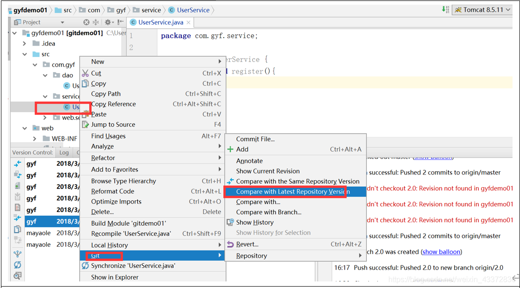
Task: Click the 'show balloon' link after 2.0 was created
Action: point(441,252)
